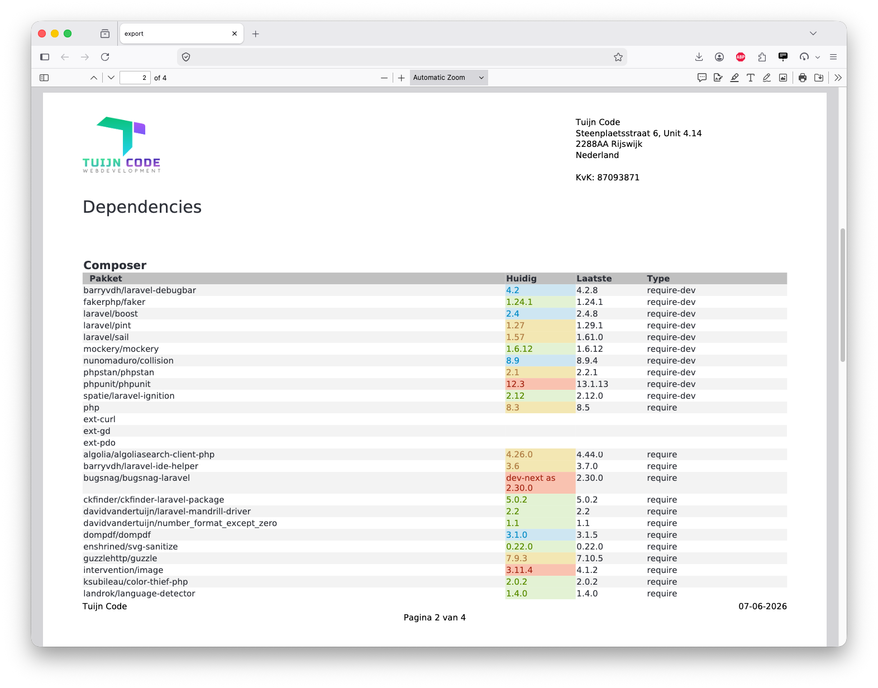
Task: Open the extensions puzzle menu
Action: [762, 57]
